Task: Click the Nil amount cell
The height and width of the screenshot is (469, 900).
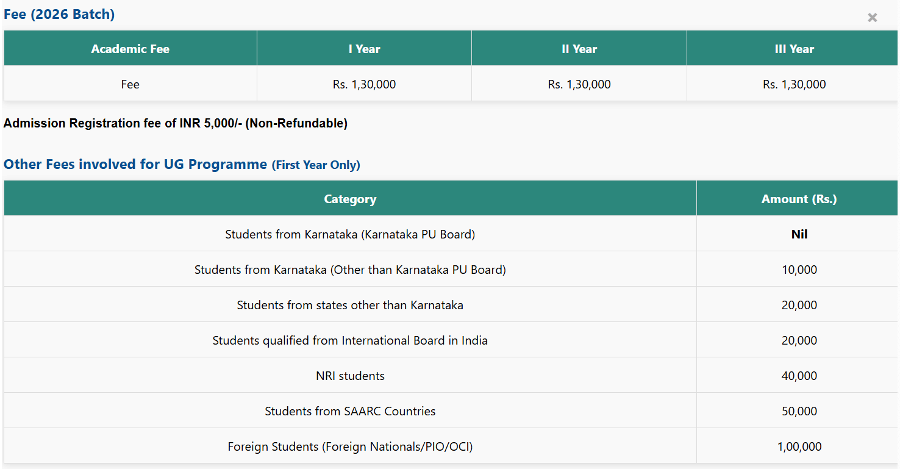Action: (799, 234)
